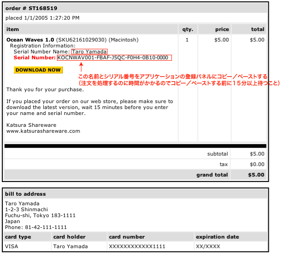
Task: Click the card holder cell Taro Yamada
Action: (x=71, y=246)
